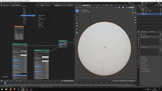Choose RGB Curves from Color submenu

pyautogui.click(x=41, y=27)
